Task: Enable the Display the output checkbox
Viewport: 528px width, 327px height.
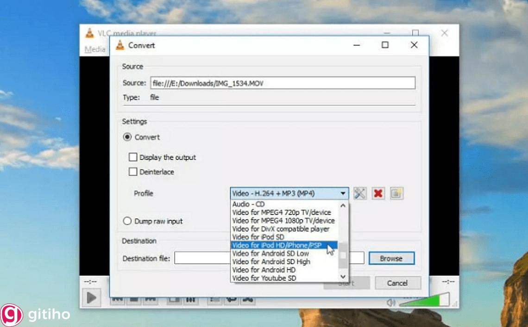Action: [133, 157]
